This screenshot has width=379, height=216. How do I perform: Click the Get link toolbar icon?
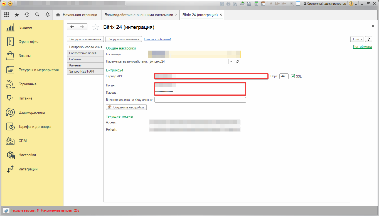(x=243, y=4)
